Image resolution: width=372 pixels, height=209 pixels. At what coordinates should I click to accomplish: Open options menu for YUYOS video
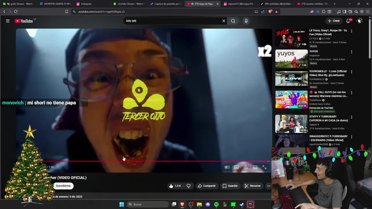tap(351, 52)
